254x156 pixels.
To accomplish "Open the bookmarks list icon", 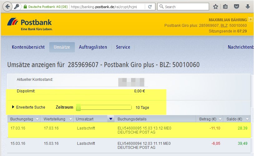I will click(225, 7).
